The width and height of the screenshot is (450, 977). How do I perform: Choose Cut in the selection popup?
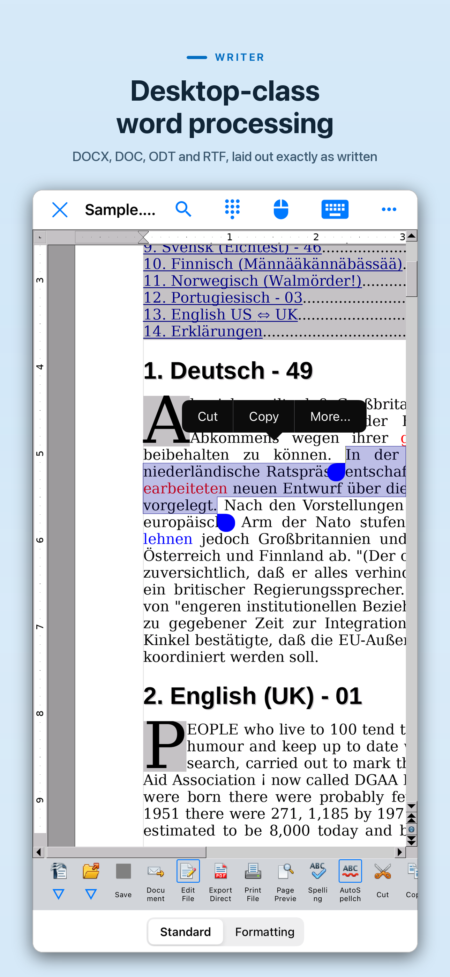tap(208, 417)
